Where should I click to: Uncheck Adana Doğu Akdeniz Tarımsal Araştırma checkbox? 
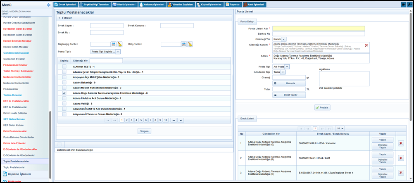[x=64, y=93]
